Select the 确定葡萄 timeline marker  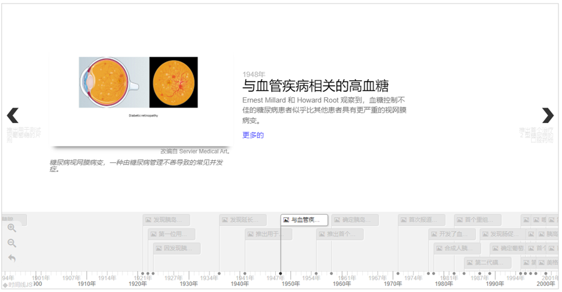[508, 249]
